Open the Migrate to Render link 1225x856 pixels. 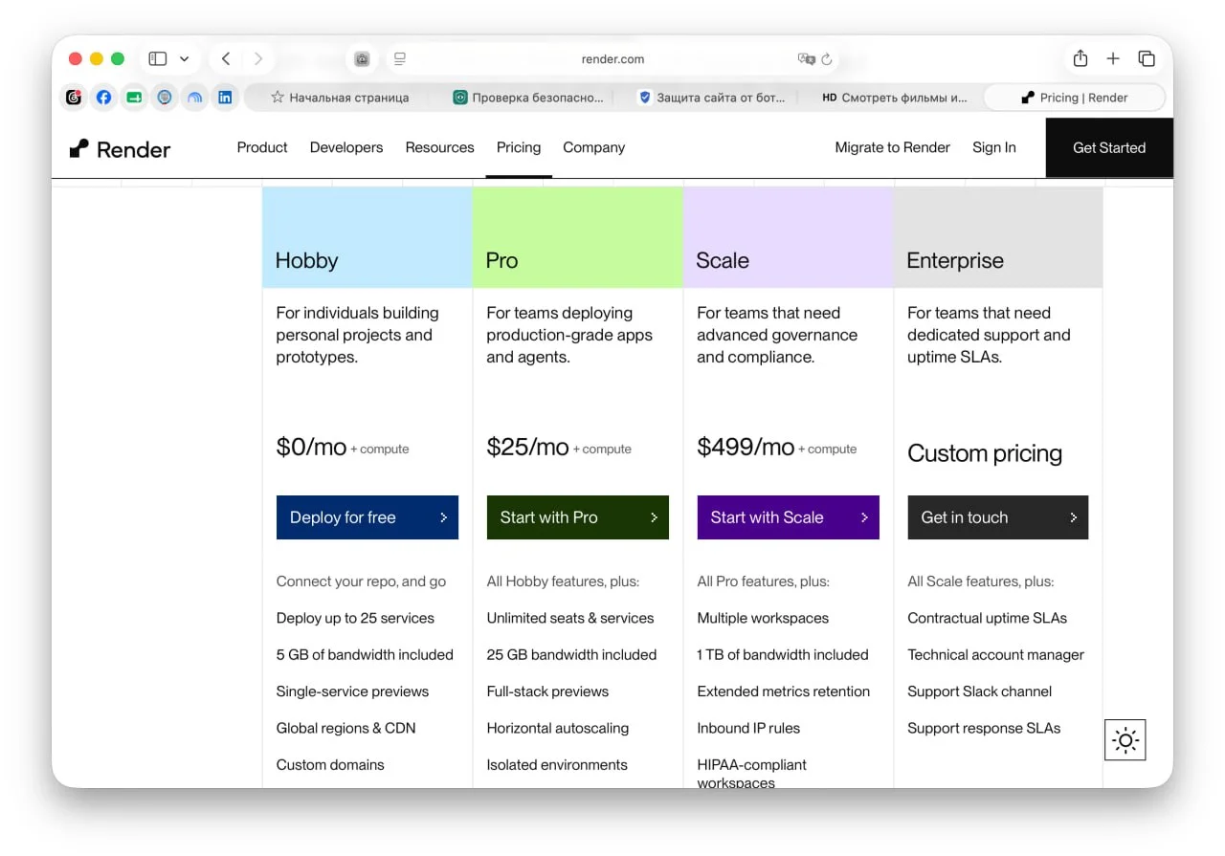click(892, 147)
